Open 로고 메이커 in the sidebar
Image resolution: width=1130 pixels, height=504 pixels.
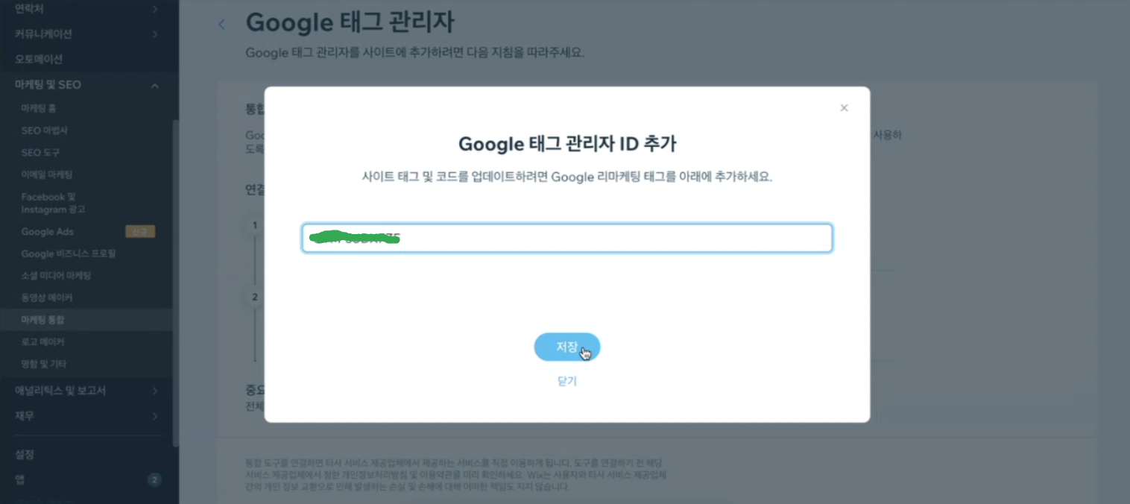pyautogui.click(x=42, y=341)
